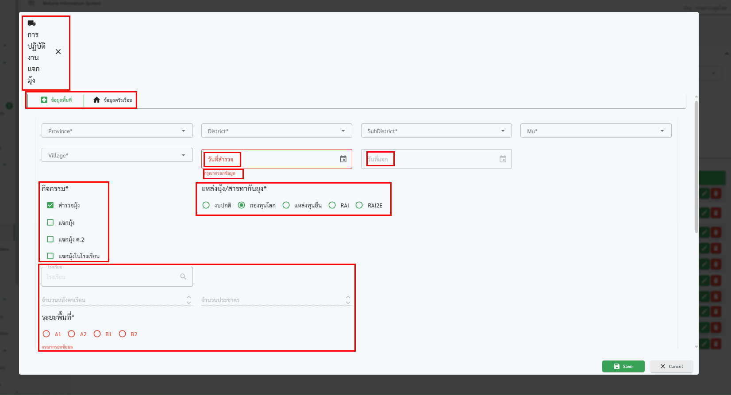Expand the District dropdown list
Screen dimensions: 731x395
point(277,131)
